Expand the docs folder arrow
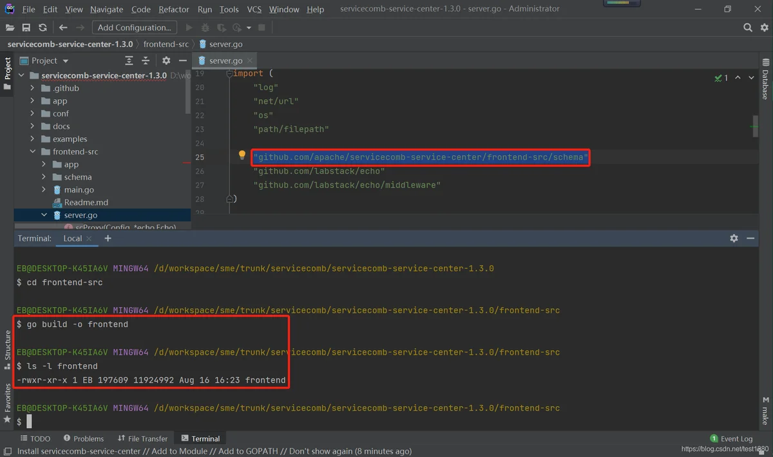The image size is (773, 457). pyautogui.click(x=33, y=126)
